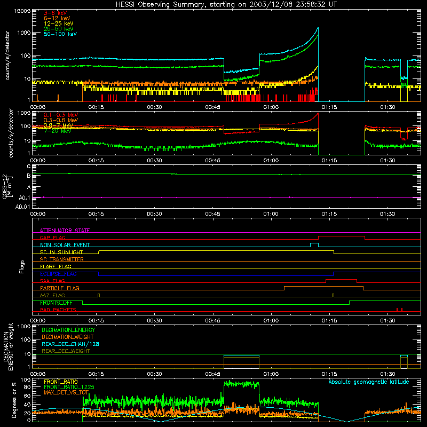Click the red 3-6 keV legend label

pyautogui.click(x=56, y=13)
